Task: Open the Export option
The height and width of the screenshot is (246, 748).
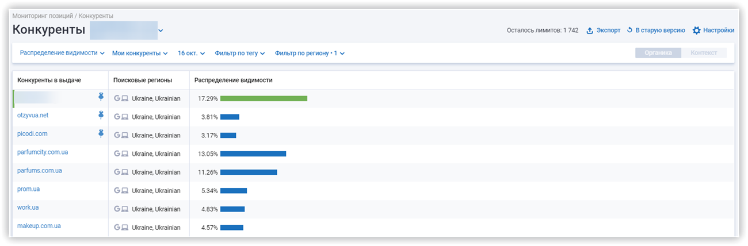Action: tap(603, 30)
